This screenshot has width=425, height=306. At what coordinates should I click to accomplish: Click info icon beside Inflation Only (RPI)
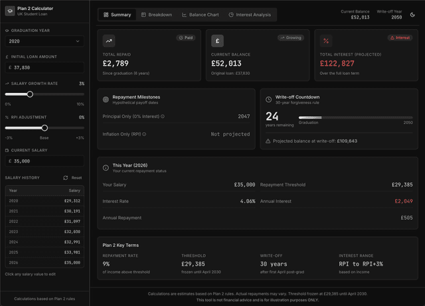point(144,134)
